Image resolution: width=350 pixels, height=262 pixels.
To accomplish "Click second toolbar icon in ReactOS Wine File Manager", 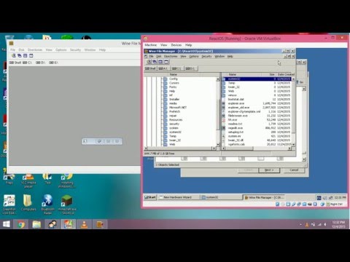I will [x=155, y=62].
